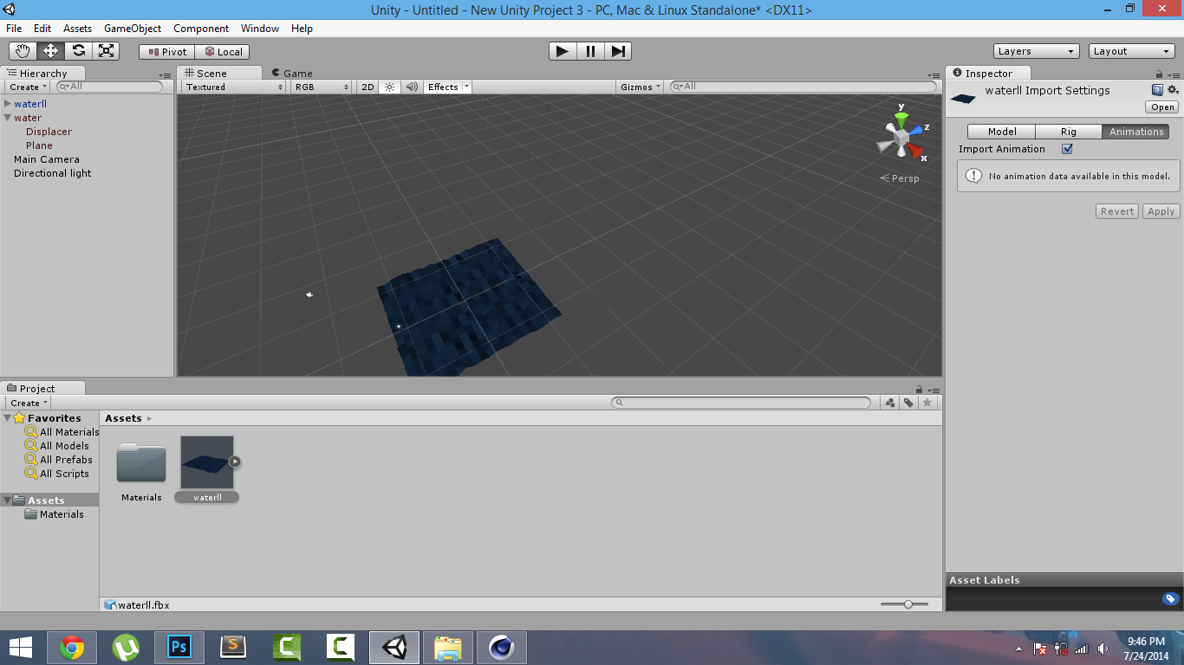Click the Pause button
The image size is (1184, 665).
pyautogui.click(x=590, y=51)
